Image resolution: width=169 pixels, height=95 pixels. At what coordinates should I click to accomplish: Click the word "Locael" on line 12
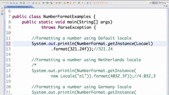(x=143, y=44)
